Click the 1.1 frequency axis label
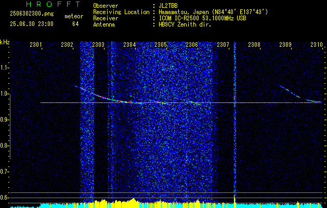The width and height of the screenshot is (327, 208). click(x=4, y=68)
